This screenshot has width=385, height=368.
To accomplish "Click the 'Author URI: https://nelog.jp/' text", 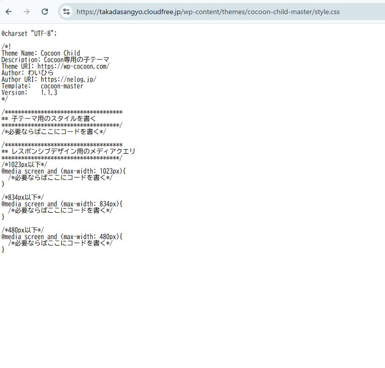I will tap(49, 80).
